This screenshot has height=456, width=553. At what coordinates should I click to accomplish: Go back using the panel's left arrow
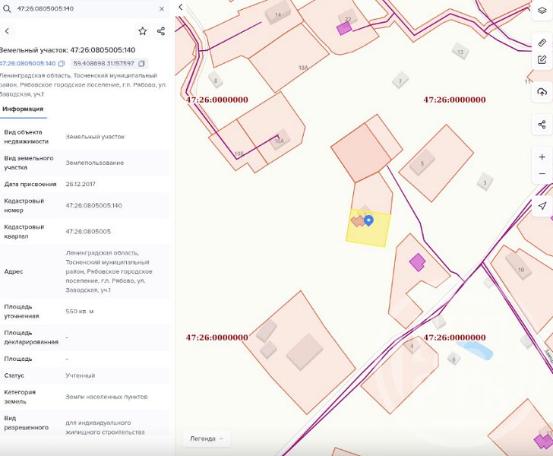(x=7, y=31)
